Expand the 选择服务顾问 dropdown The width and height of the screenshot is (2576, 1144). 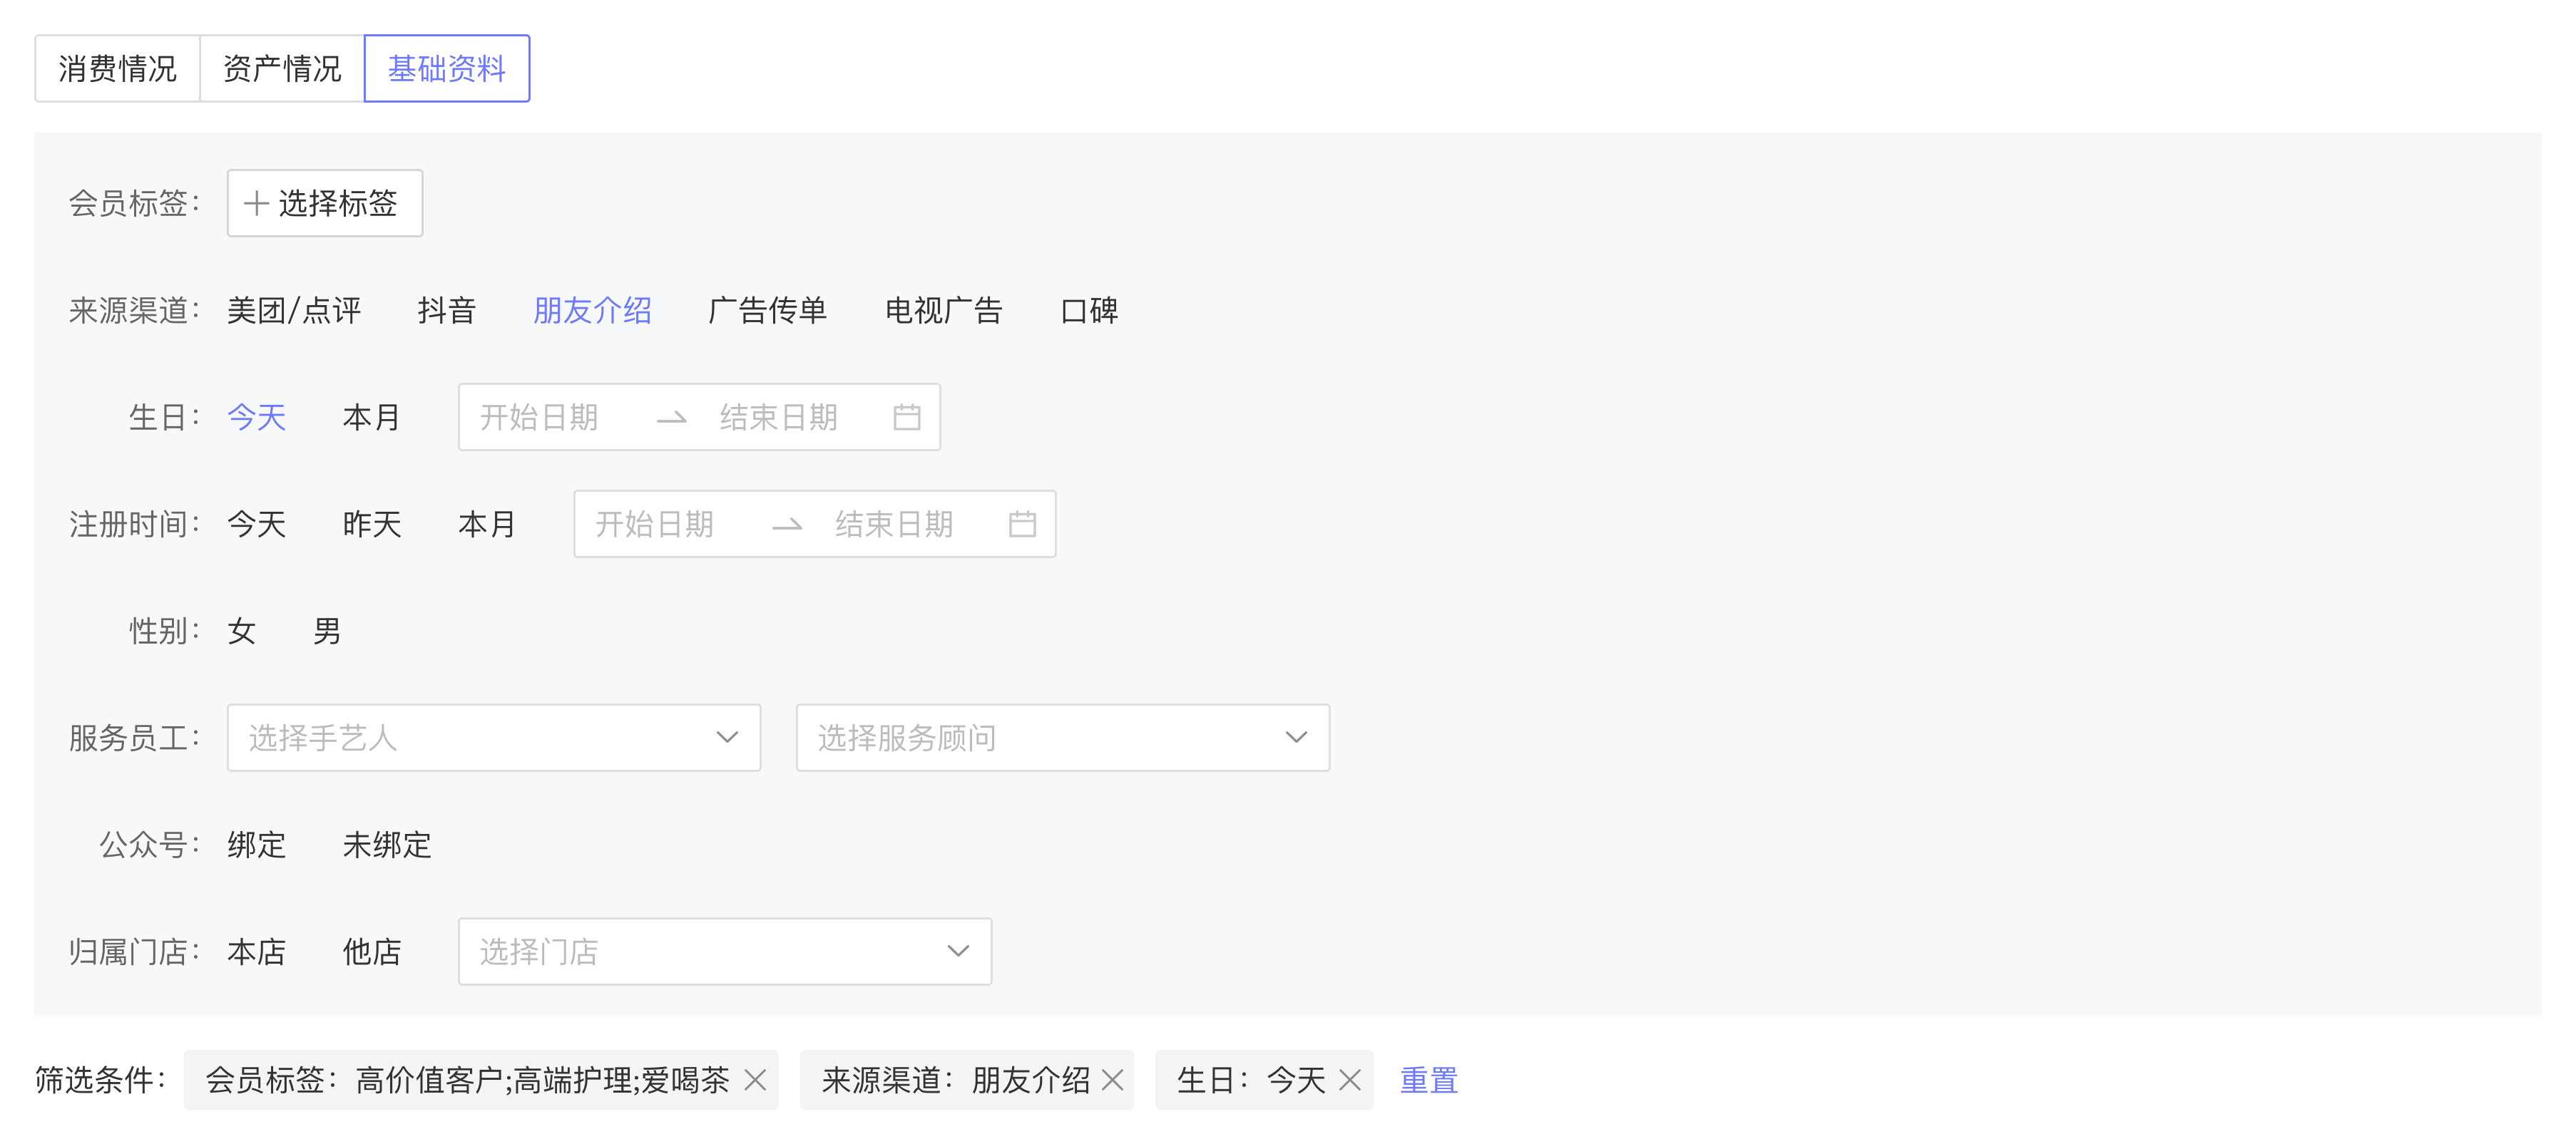(x=1062, y=738)
